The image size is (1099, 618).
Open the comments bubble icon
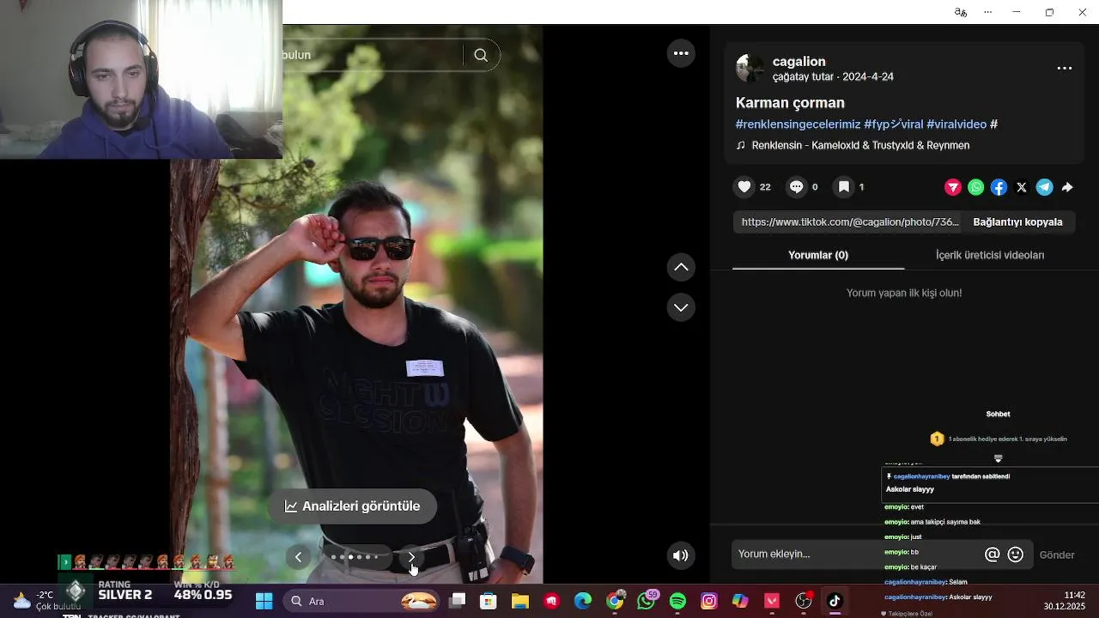(x=797, y=187)
